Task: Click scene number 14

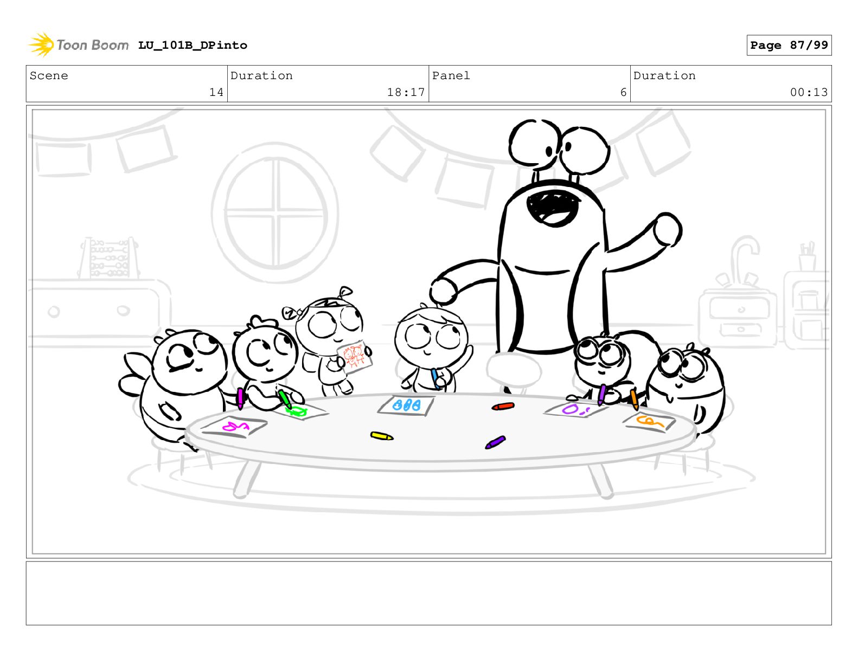Action: coord(216,92)
